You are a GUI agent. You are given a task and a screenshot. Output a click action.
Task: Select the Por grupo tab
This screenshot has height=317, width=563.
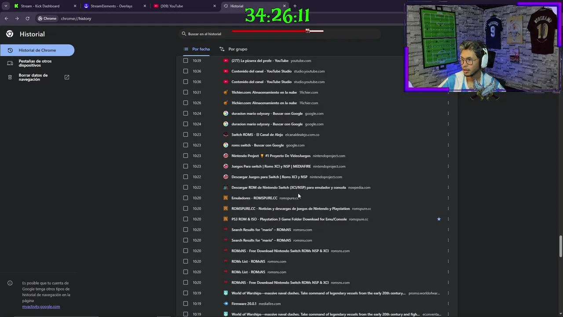233,49
